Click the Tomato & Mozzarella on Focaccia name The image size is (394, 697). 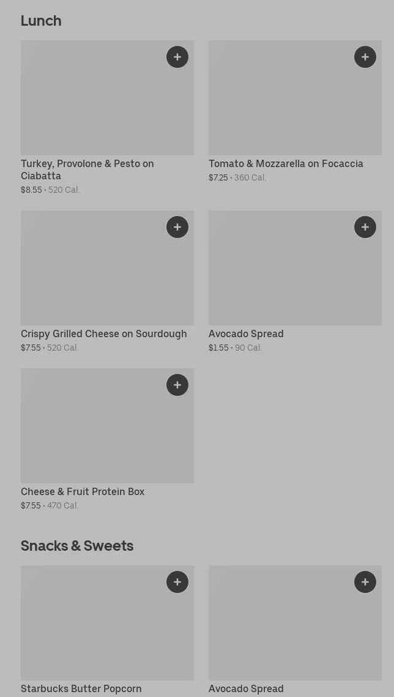[x=286, y=163]
